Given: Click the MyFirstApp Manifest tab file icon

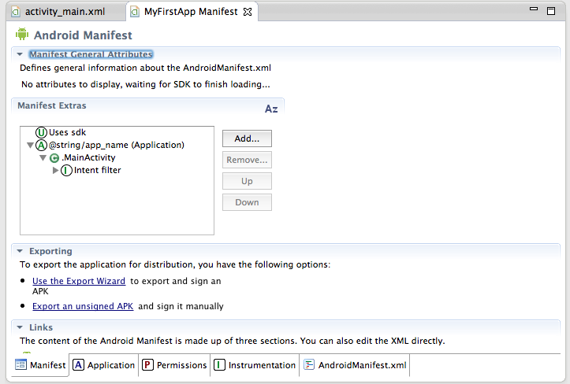Looking at the screenshot, I should pos(135,12).
